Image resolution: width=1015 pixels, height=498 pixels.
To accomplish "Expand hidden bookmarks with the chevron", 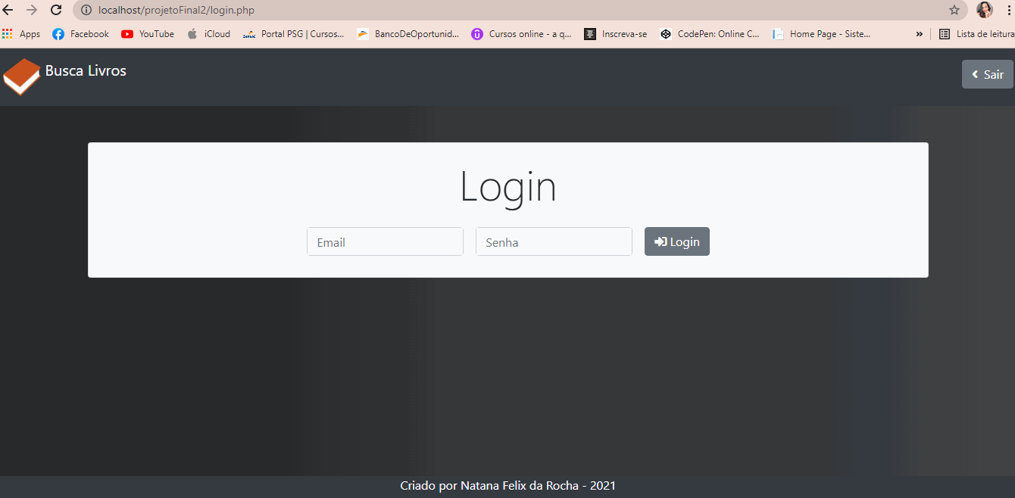I will [x=919, y=33].
